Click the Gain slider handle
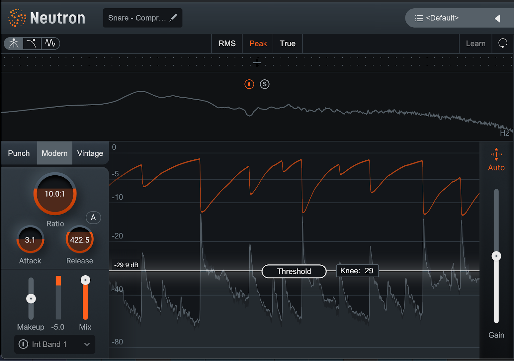This screenshot has width=514, height=361. click(x=496, y=256)
